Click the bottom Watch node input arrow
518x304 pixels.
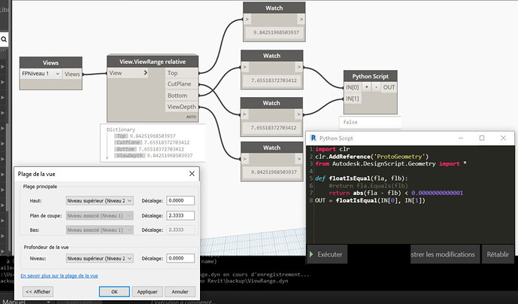(245, 159)
